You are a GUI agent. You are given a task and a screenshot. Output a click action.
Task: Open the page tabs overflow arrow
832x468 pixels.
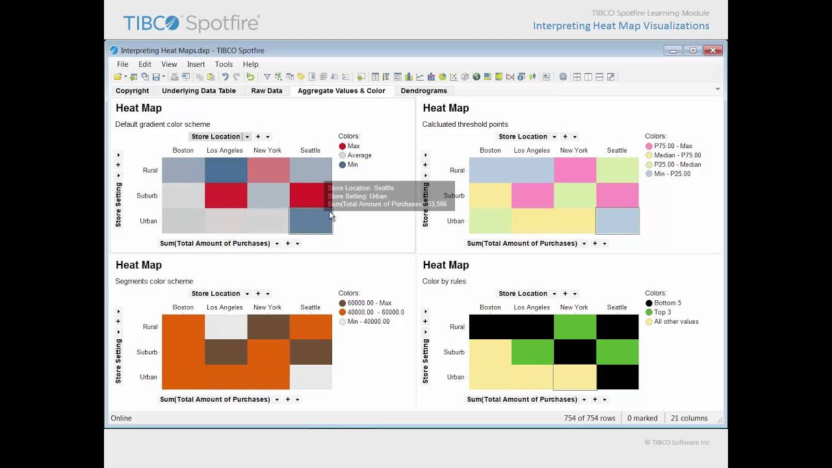point(718,89)
